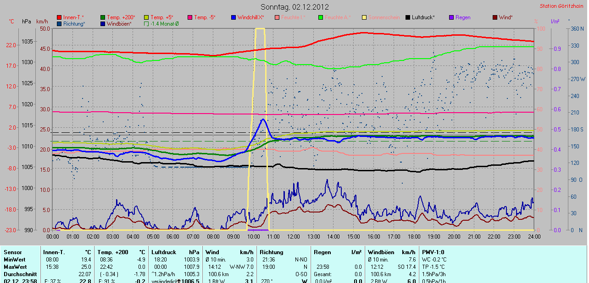Screen dimensions: 589x283
Task: Click the yellow-green Temp. +5 legend square
Action: coord(146,17)
